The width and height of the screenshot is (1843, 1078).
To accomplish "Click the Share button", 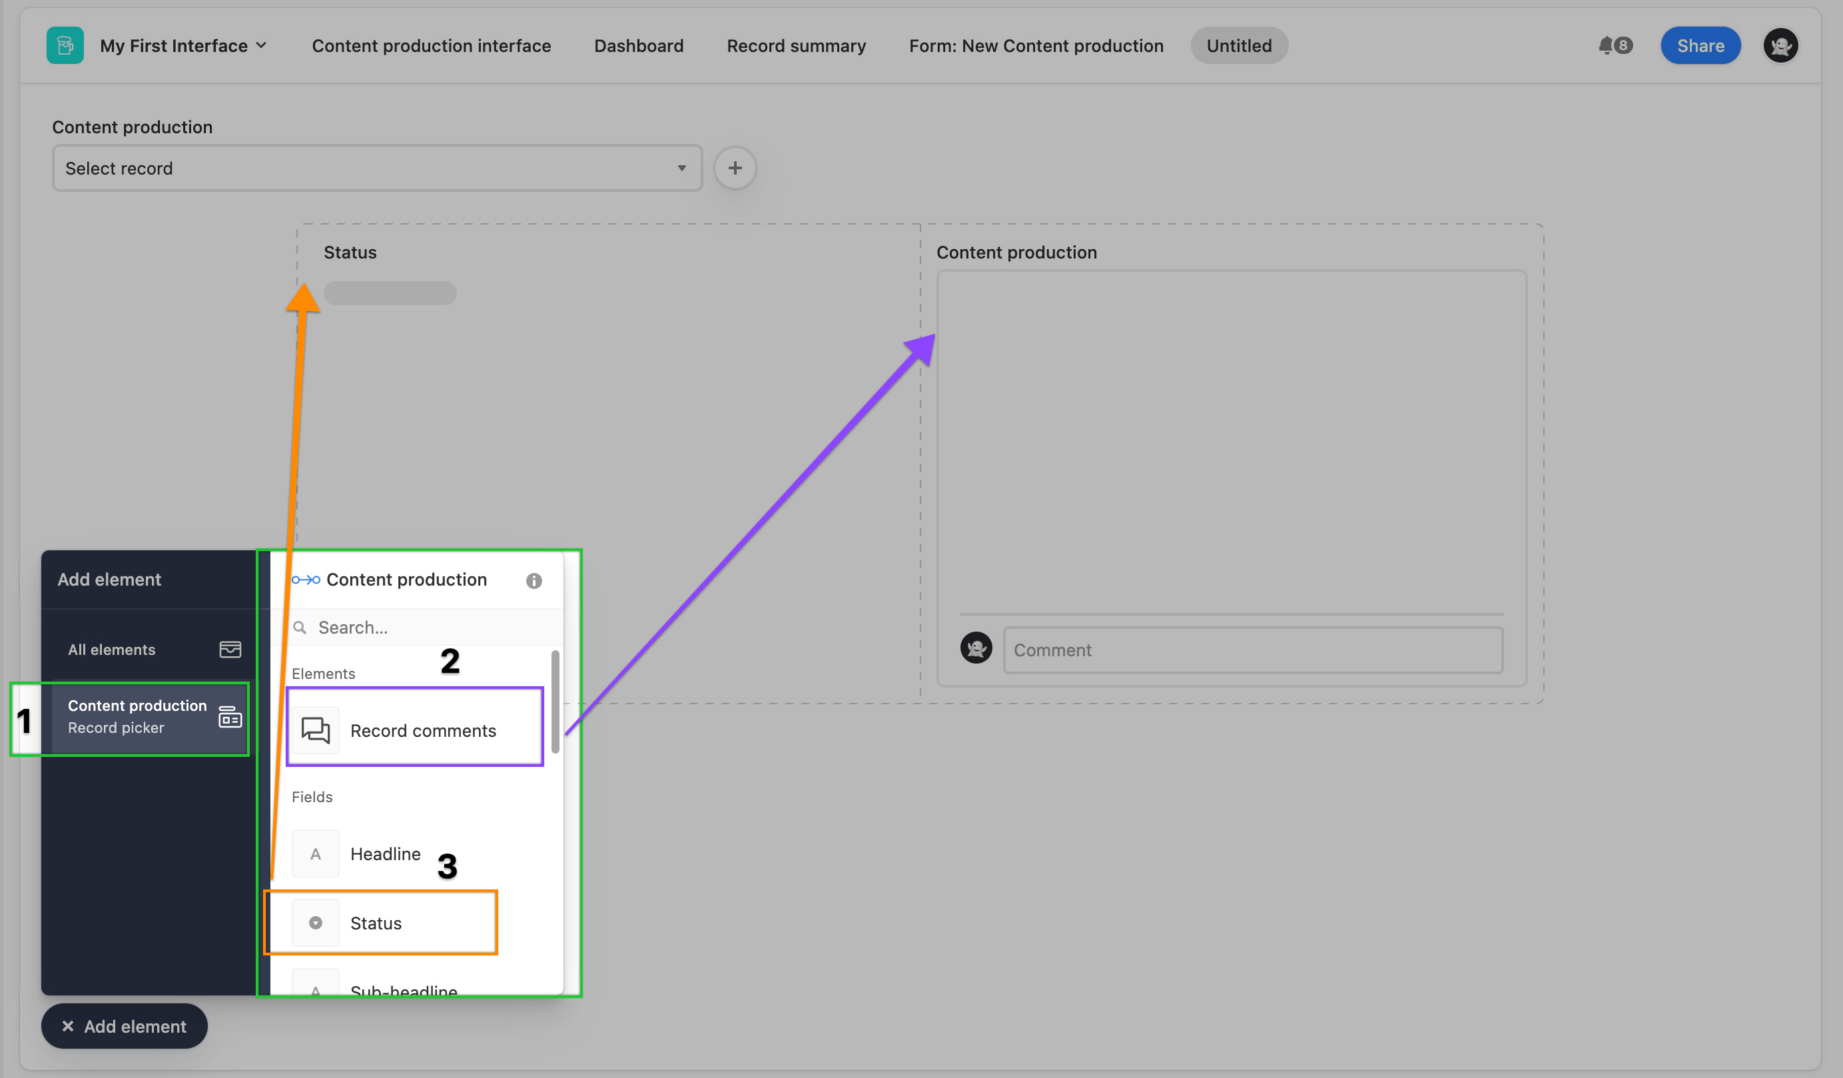I will click(x=1699, y=45).
